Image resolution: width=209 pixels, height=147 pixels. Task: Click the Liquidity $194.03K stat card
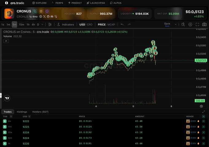[x=135, y=14]
